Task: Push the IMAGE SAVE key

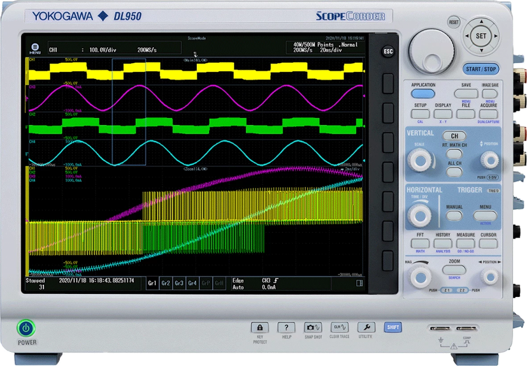Action: pyautogui.click(x=490, y=94)
